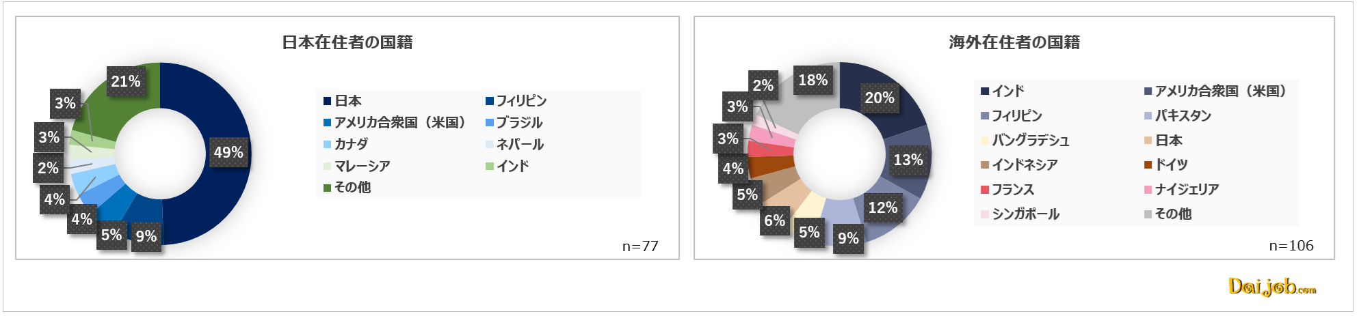
Task: Select フィリピン legend entry in left chart
Action: pos(516,101)
